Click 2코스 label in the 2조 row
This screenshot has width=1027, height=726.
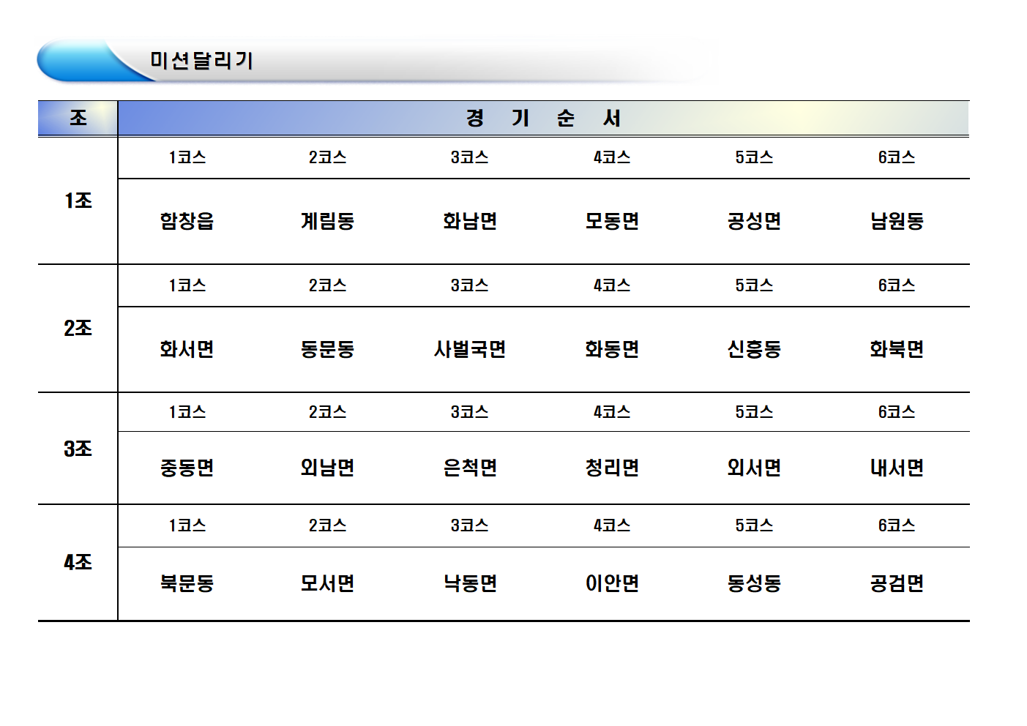(327, 285)
